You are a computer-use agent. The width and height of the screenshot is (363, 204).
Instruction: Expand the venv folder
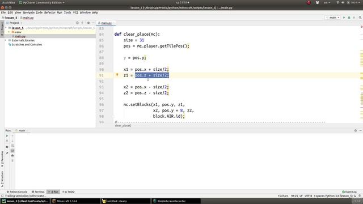[9, 32]
